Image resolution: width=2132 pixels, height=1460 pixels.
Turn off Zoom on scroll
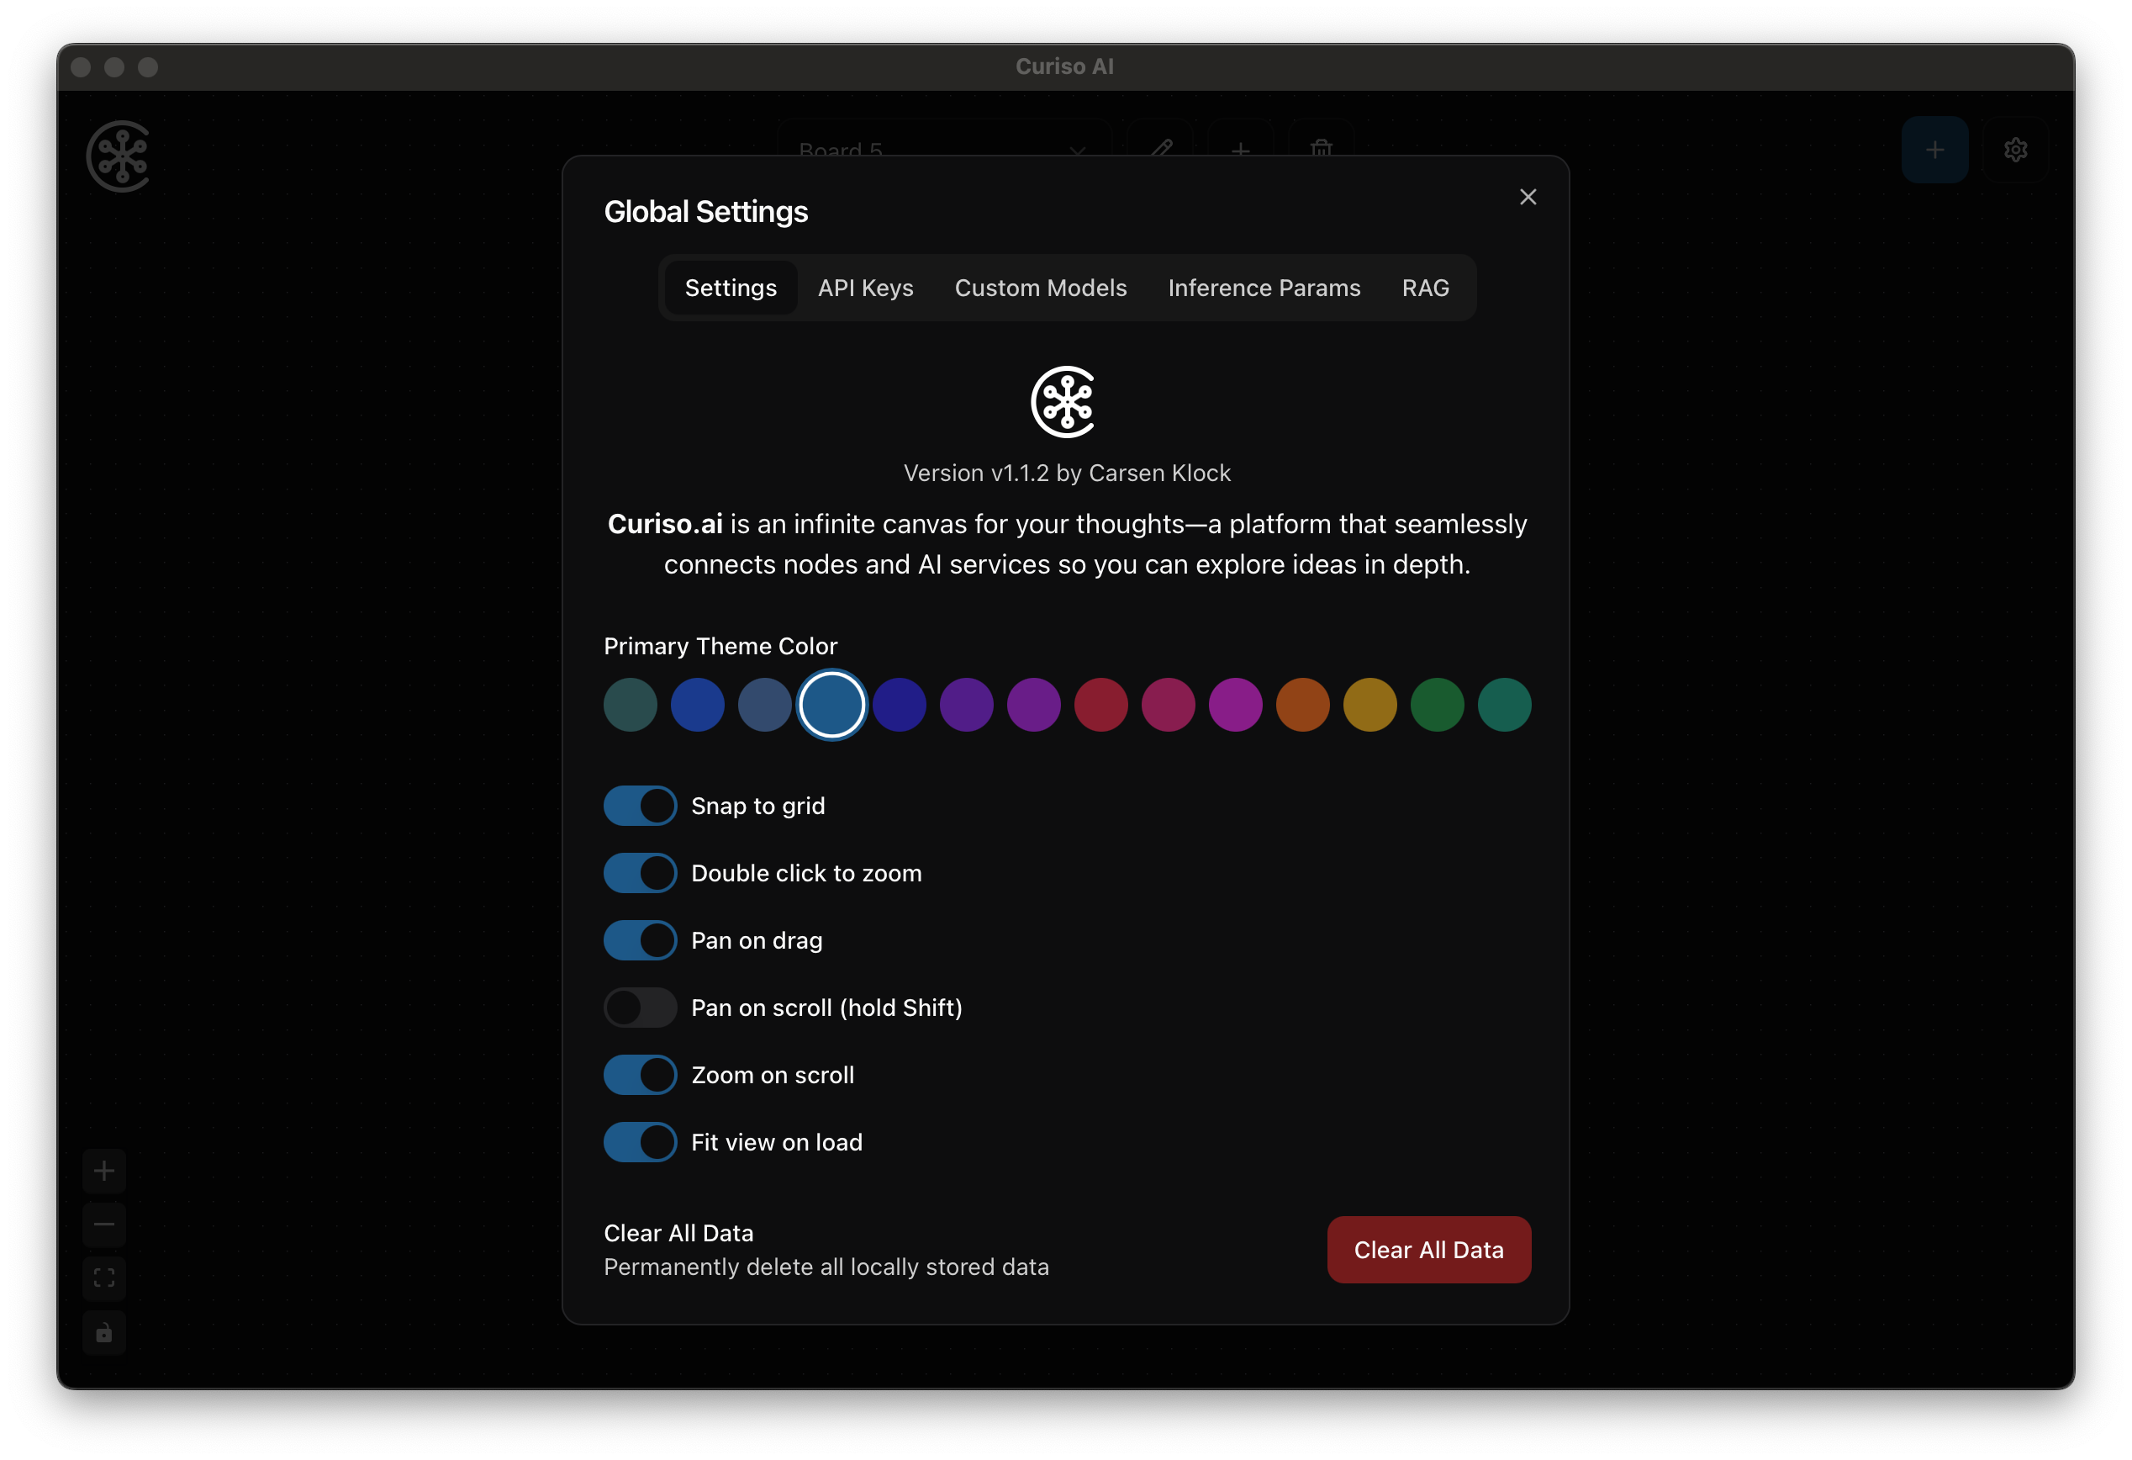(x=641, y=1075)
